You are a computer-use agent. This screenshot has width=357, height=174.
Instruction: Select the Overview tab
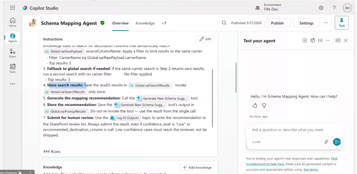point(120,23)
